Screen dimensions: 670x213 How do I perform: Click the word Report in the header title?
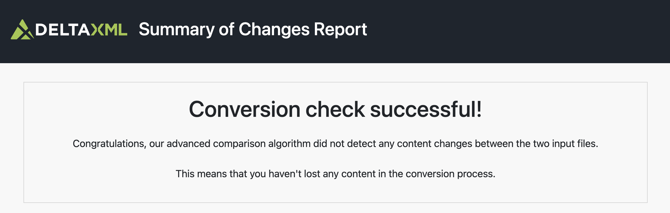340,29
